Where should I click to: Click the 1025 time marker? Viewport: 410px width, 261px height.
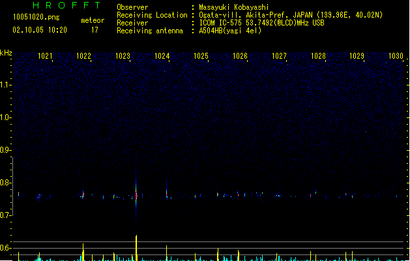pos(201,56)
